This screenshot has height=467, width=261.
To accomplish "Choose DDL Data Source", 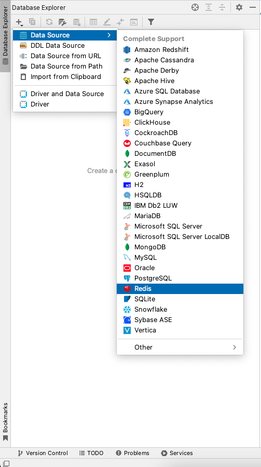I will (65, 46).
